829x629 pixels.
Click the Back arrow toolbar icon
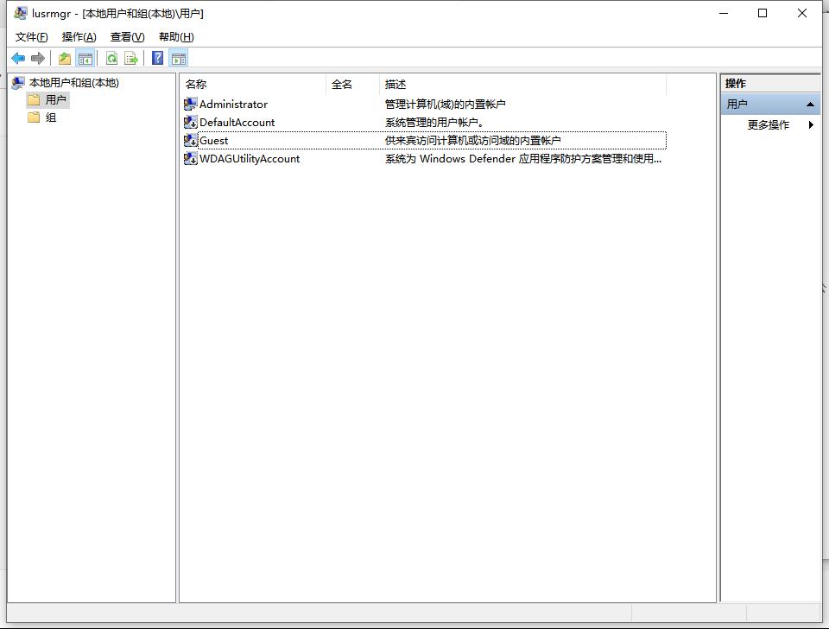point(18,58)
